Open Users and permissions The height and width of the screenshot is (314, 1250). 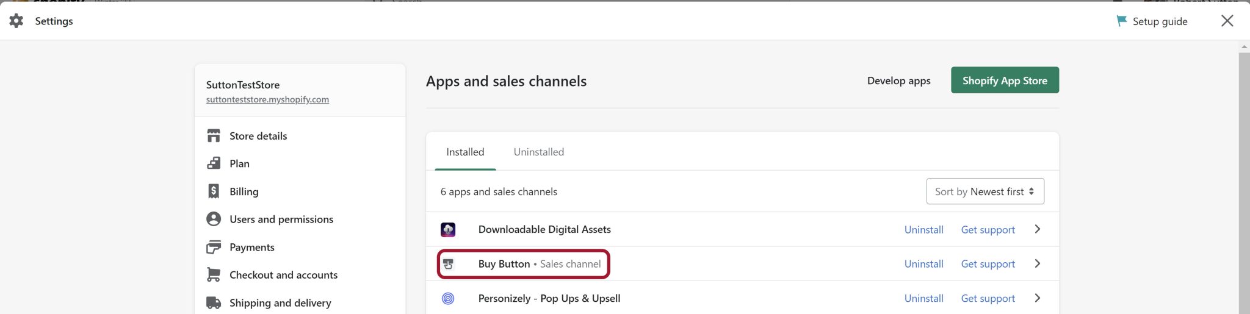281,219
